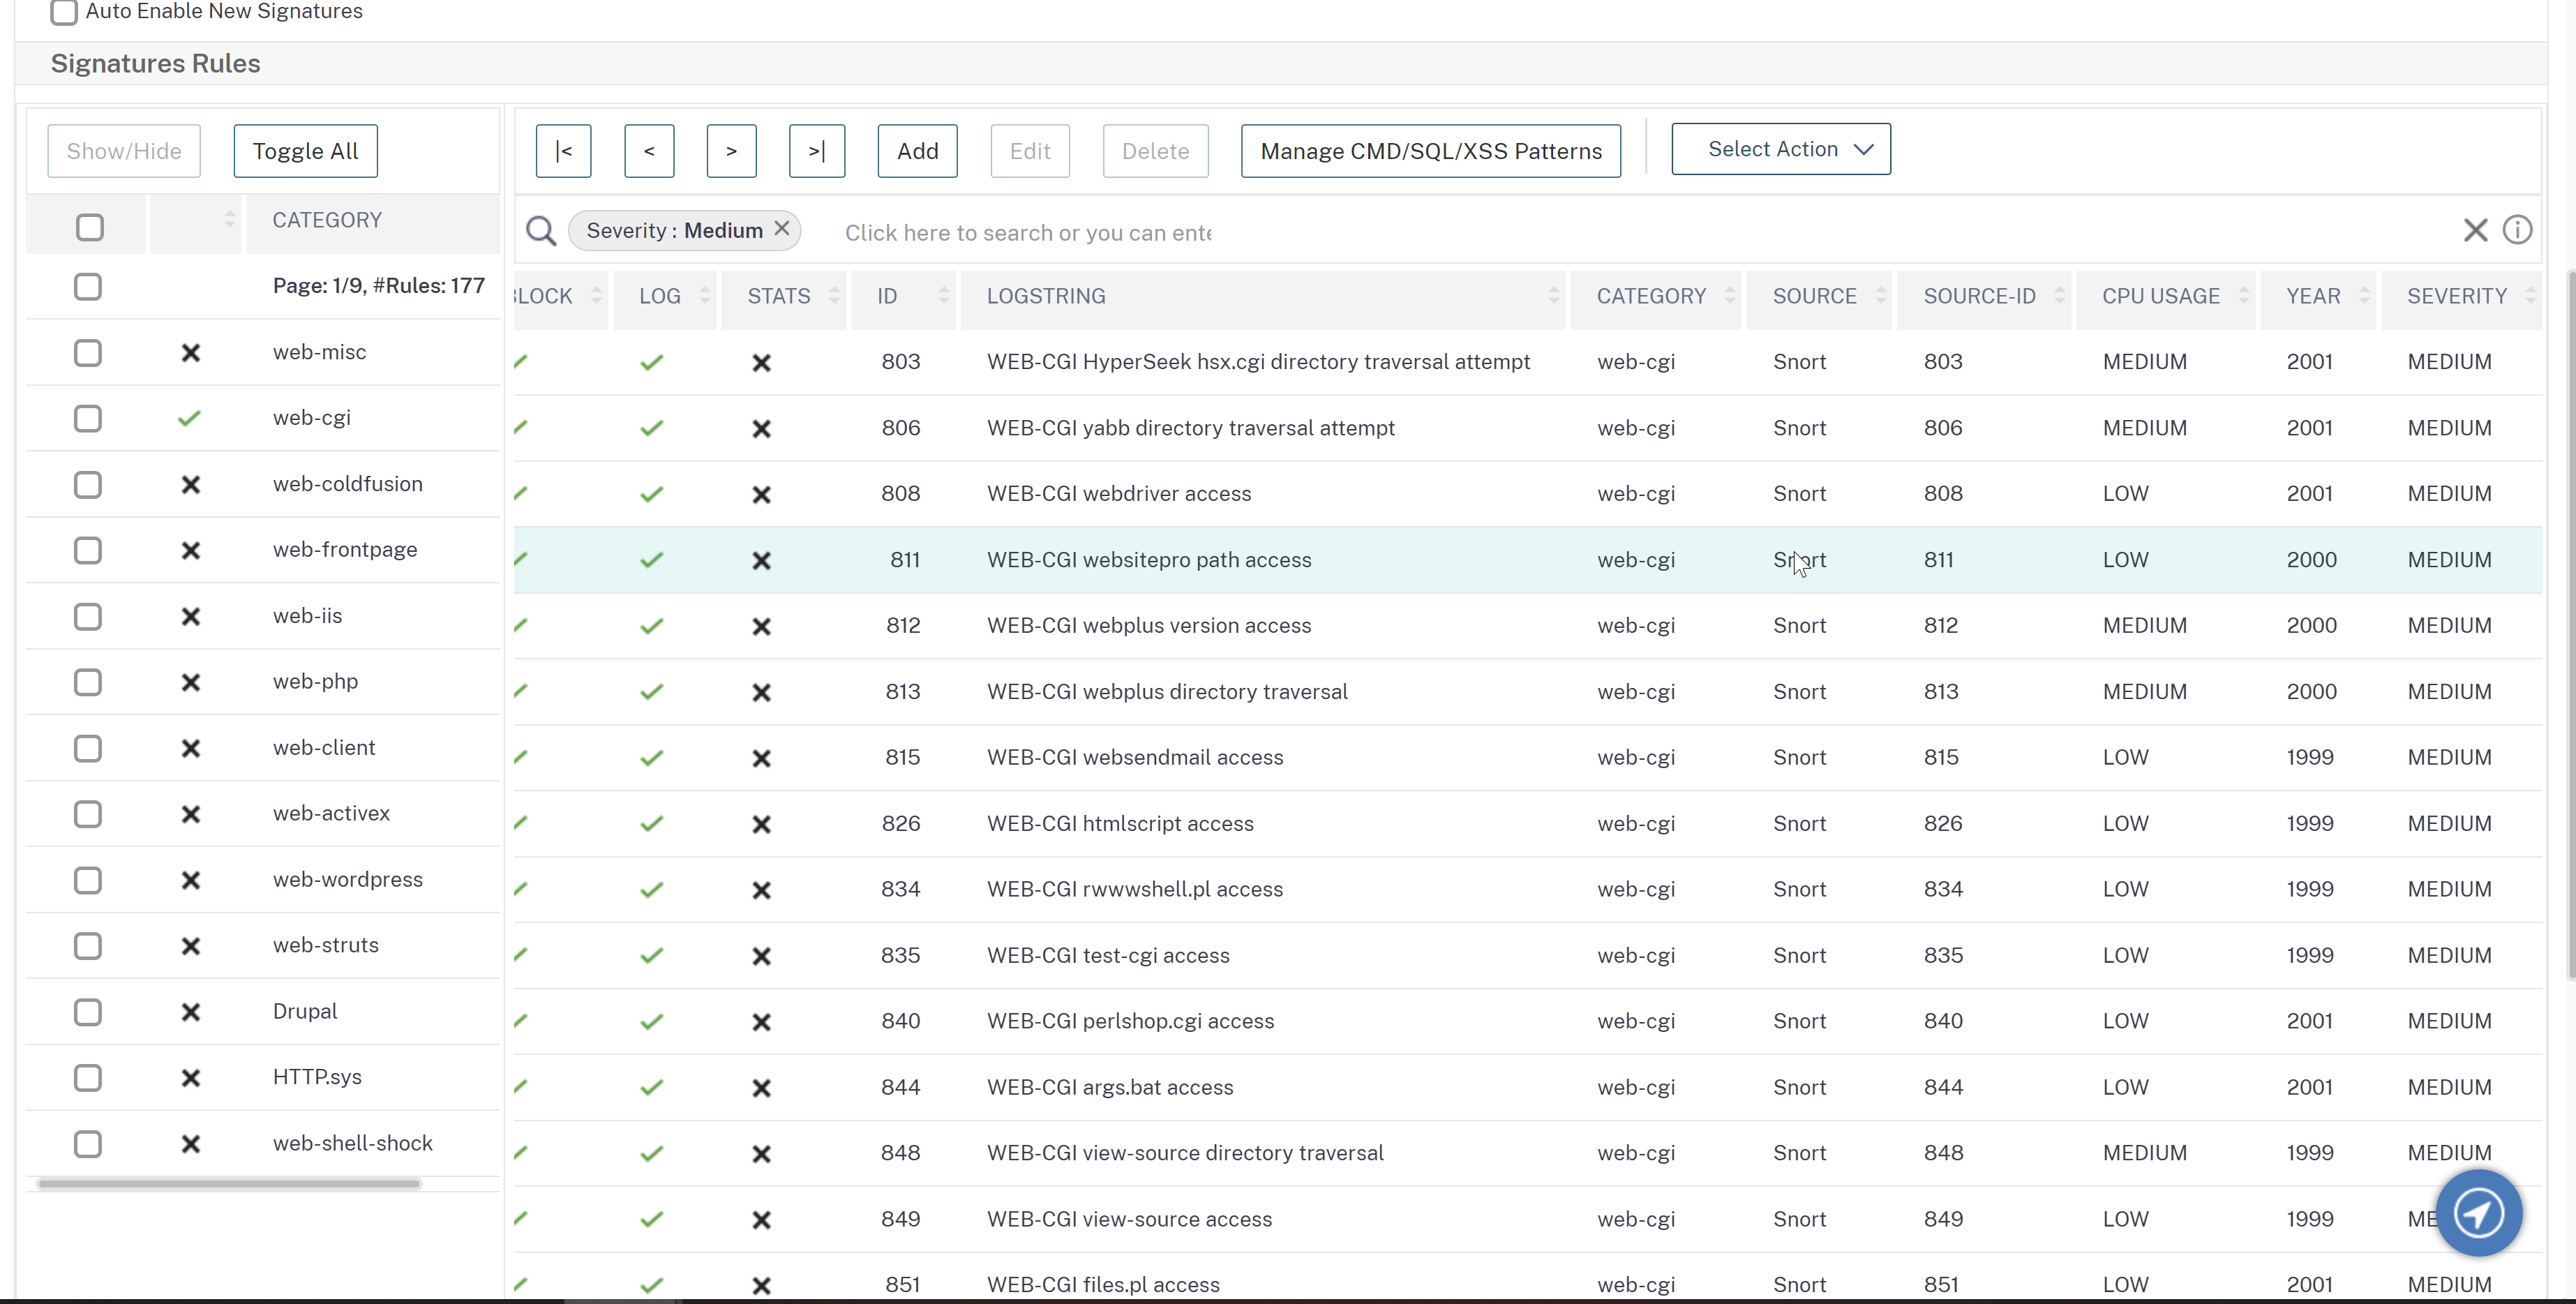This screenshot has height=1304, width=2576.
Task: Sort by the CPU USAGE column
Action: 2244,295
